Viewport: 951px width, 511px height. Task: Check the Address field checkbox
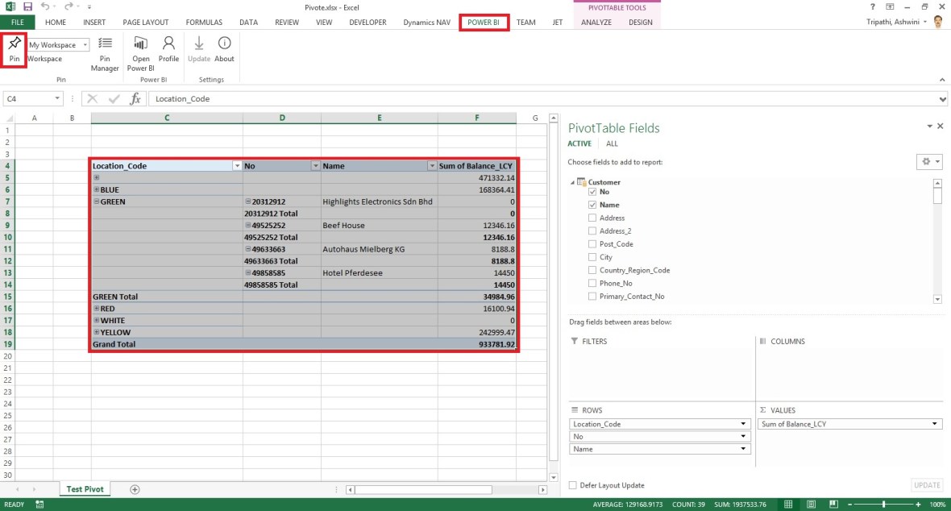coord(592,218)
